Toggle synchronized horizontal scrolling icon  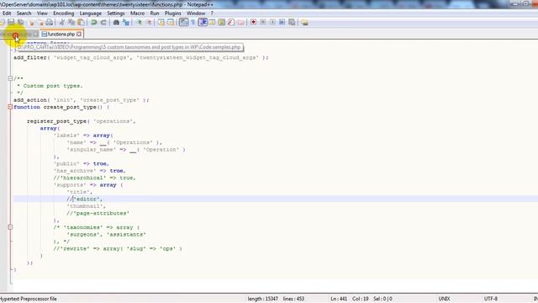(x=171, y=23)
